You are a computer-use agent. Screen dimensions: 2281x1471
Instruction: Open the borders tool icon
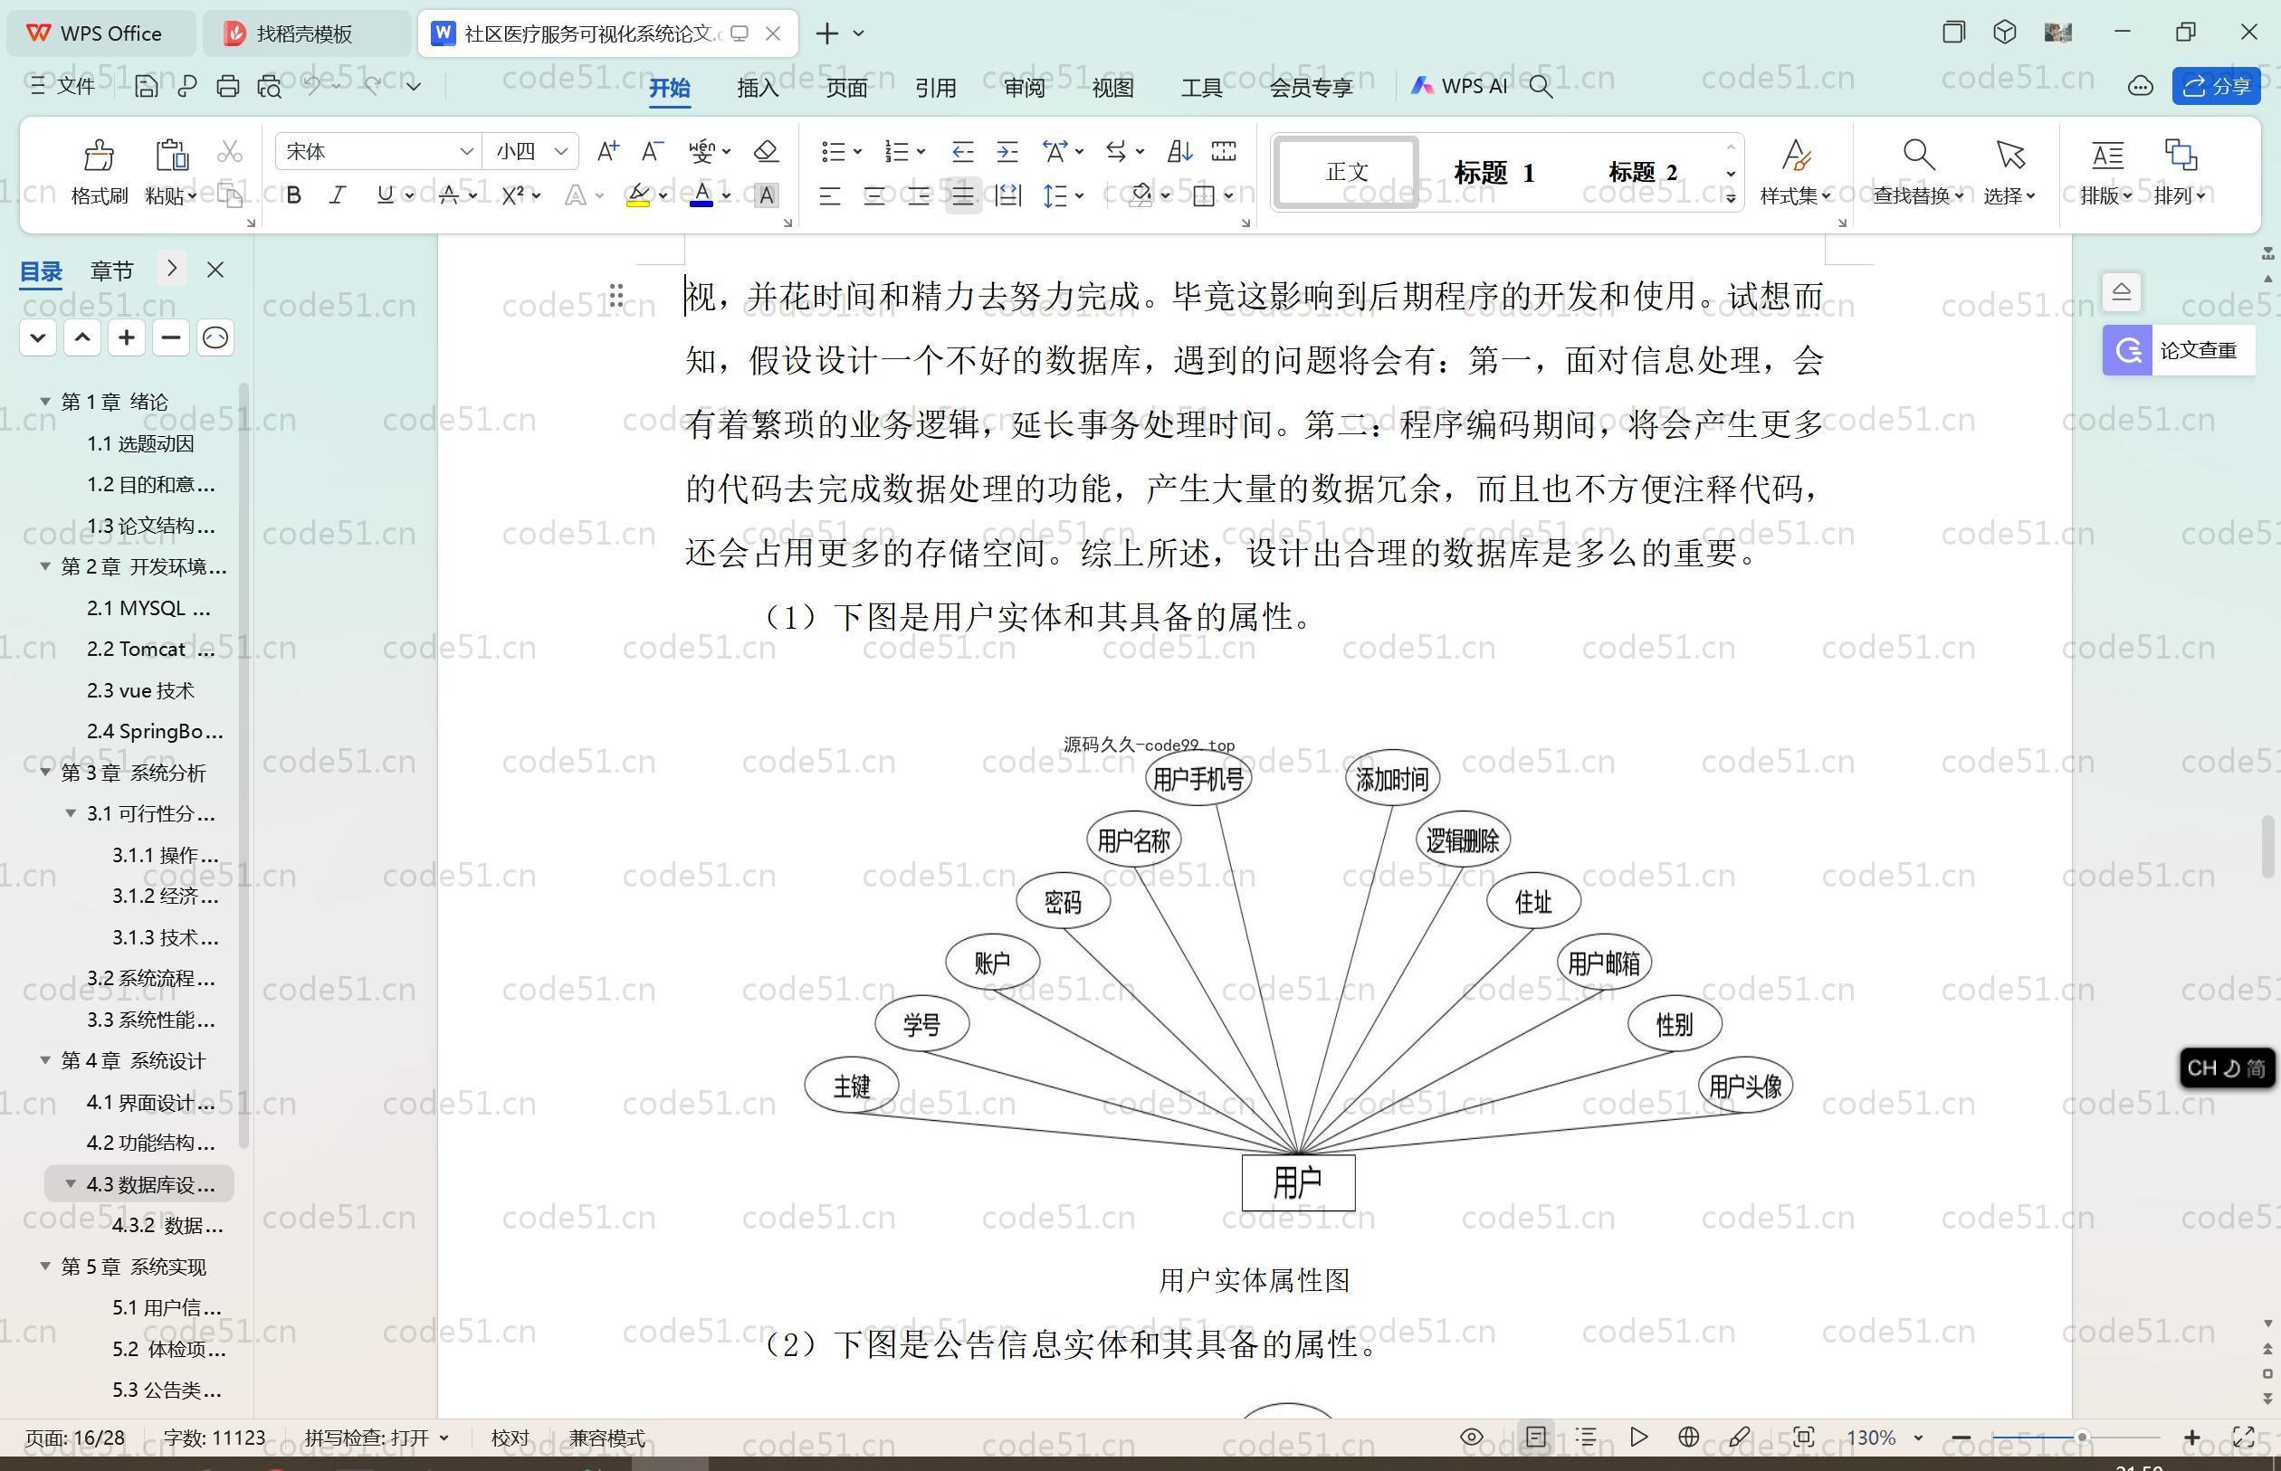click(x=1204, y=195)
